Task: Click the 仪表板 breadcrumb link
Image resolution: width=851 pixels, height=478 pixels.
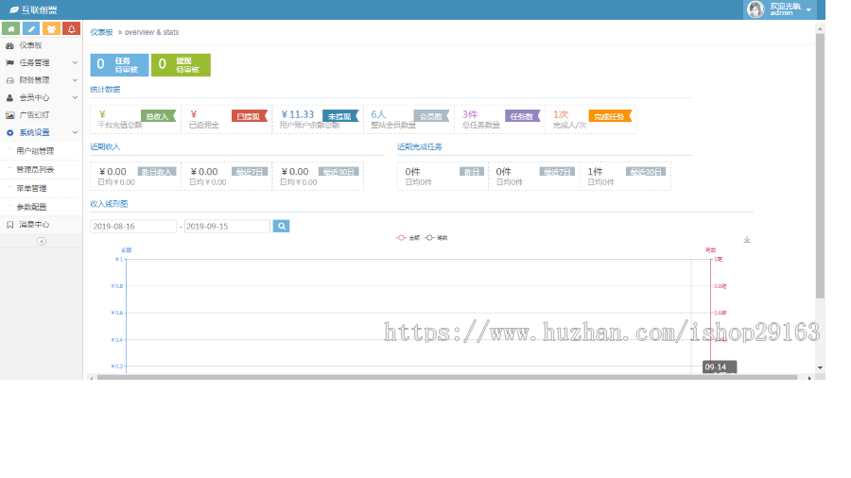Action: [101, 32]
